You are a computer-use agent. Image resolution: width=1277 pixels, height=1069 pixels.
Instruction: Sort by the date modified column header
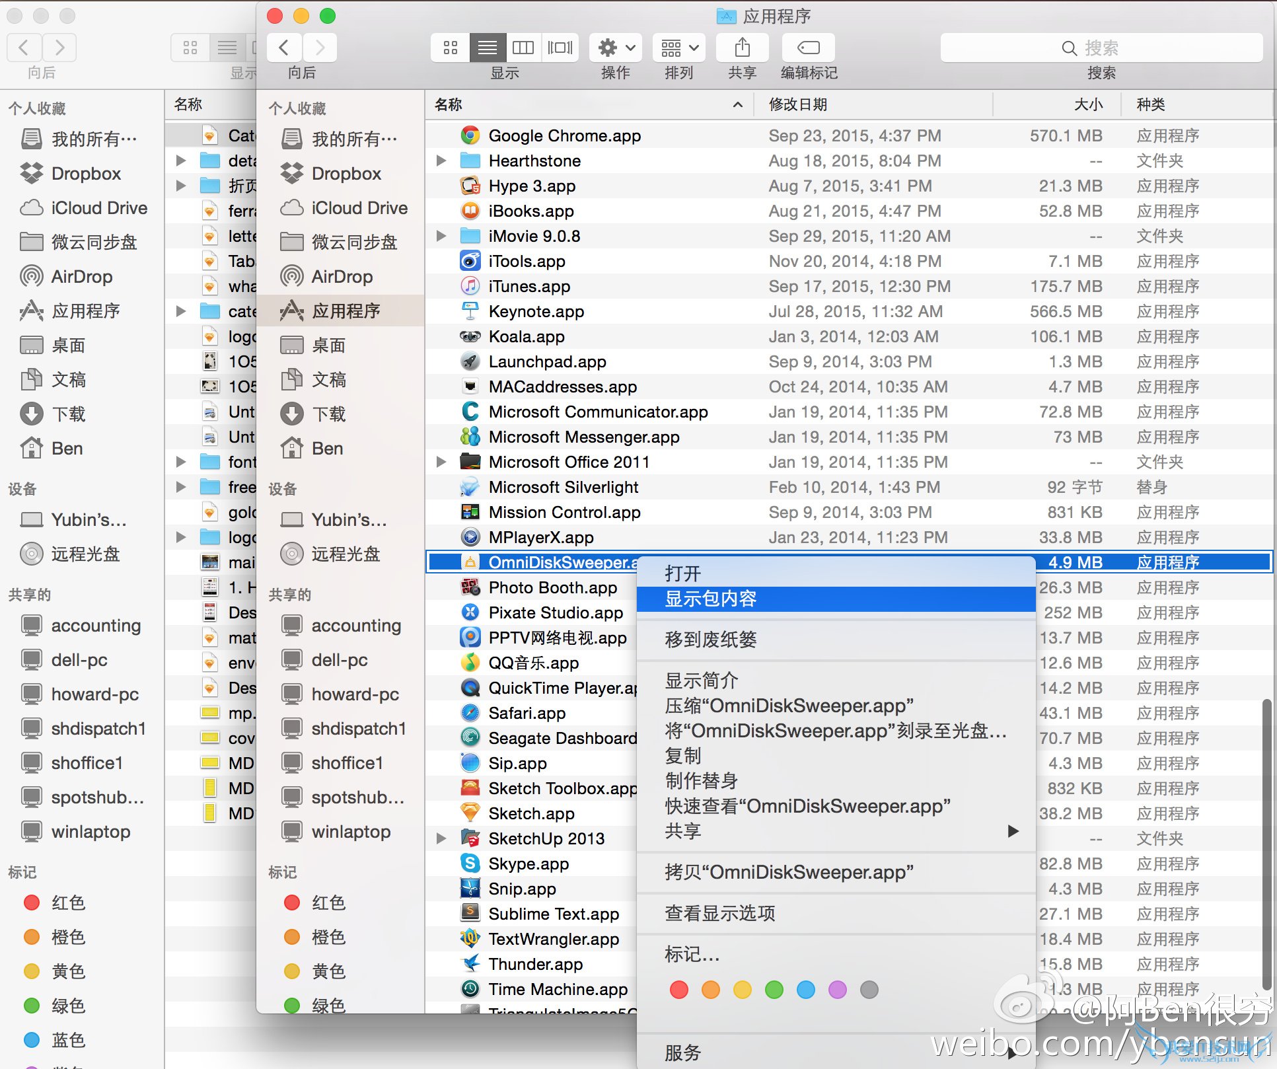[x=798, y=104]
